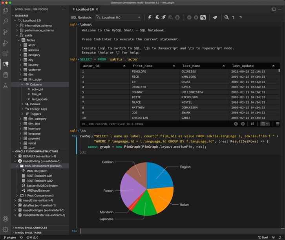The height and width of the screenshot is (240, 285).
Task: Click the PENELOPE cell
Action: 154,71
